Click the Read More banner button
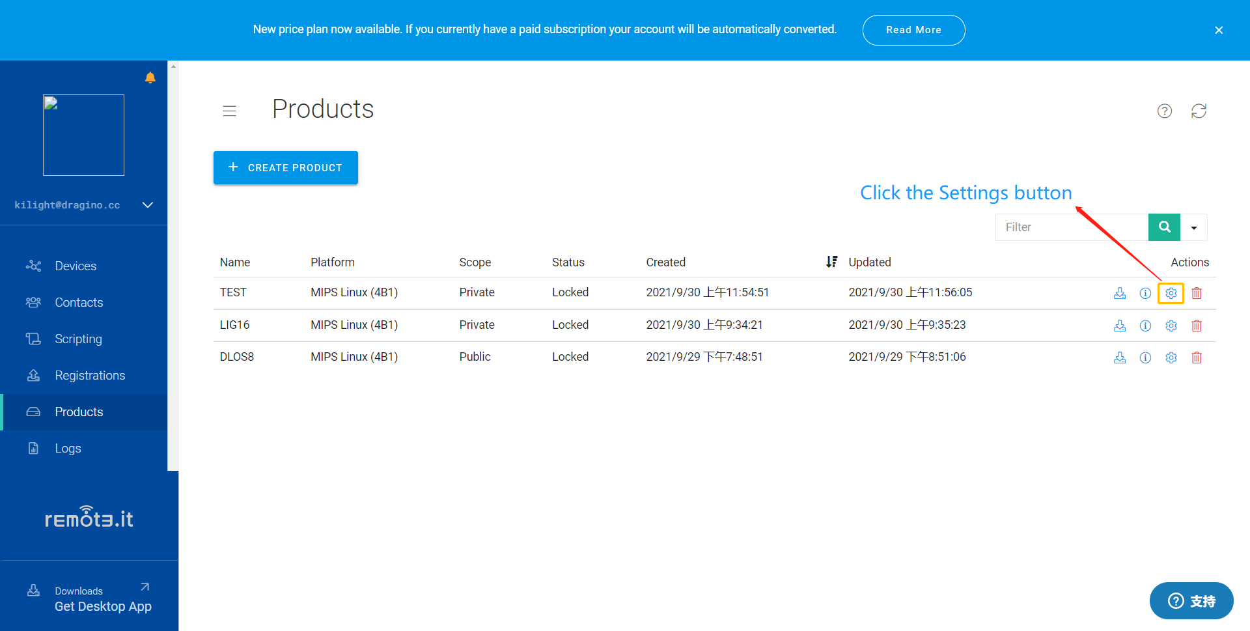This screenshot has width=1250, height=631. 913,30
